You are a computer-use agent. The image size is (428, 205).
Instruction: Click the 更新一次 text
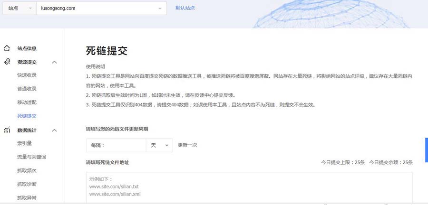pos(187,145)
